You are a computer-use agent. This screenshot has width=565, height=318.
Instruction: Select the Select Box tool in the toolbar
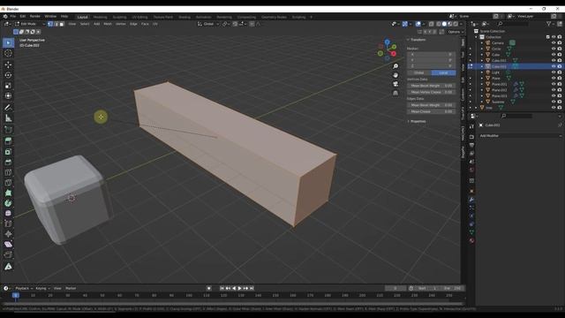[8, 43]
